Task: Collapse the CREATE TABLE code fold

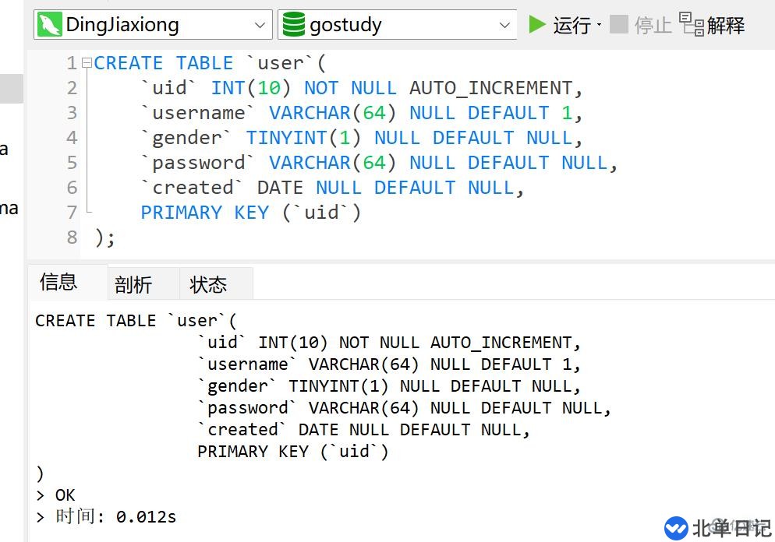Action: pos(87,63)
